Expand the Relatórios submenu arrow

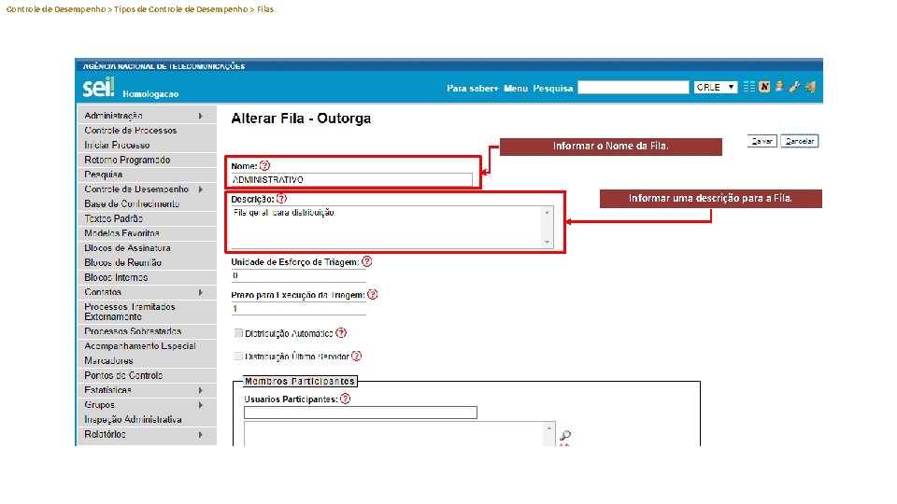(200, 434)
